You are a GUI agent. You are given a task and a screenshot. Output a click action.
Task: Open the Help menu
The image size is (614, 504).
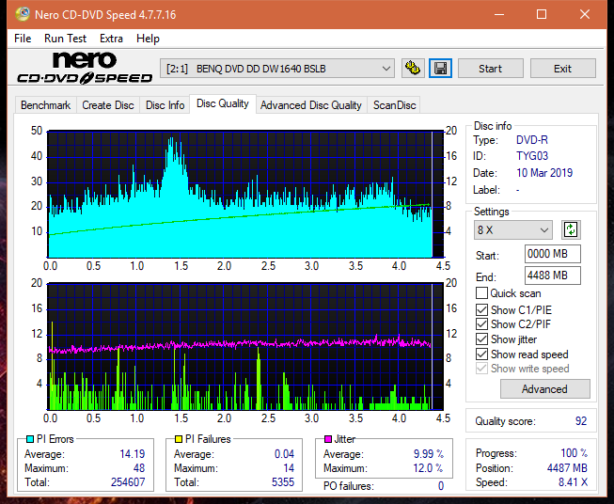148,39
